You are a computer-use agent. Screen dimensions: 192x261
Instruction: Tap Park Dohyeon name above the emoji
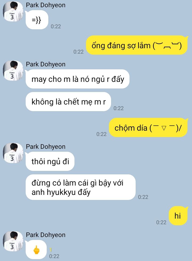coord(46,235)
